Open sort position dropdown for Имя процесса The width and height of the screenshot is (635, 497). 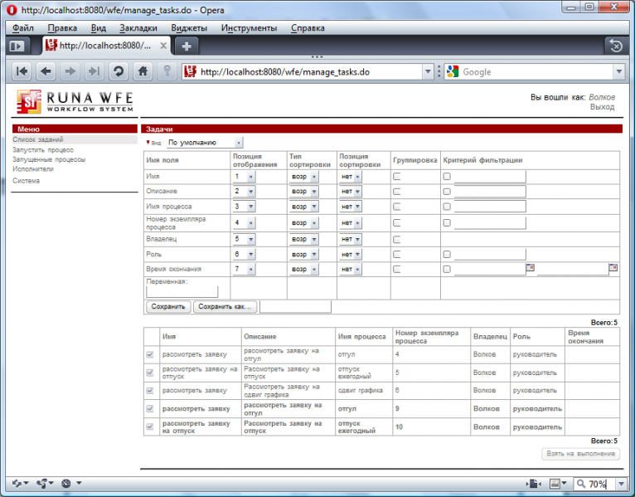point(351,207)
